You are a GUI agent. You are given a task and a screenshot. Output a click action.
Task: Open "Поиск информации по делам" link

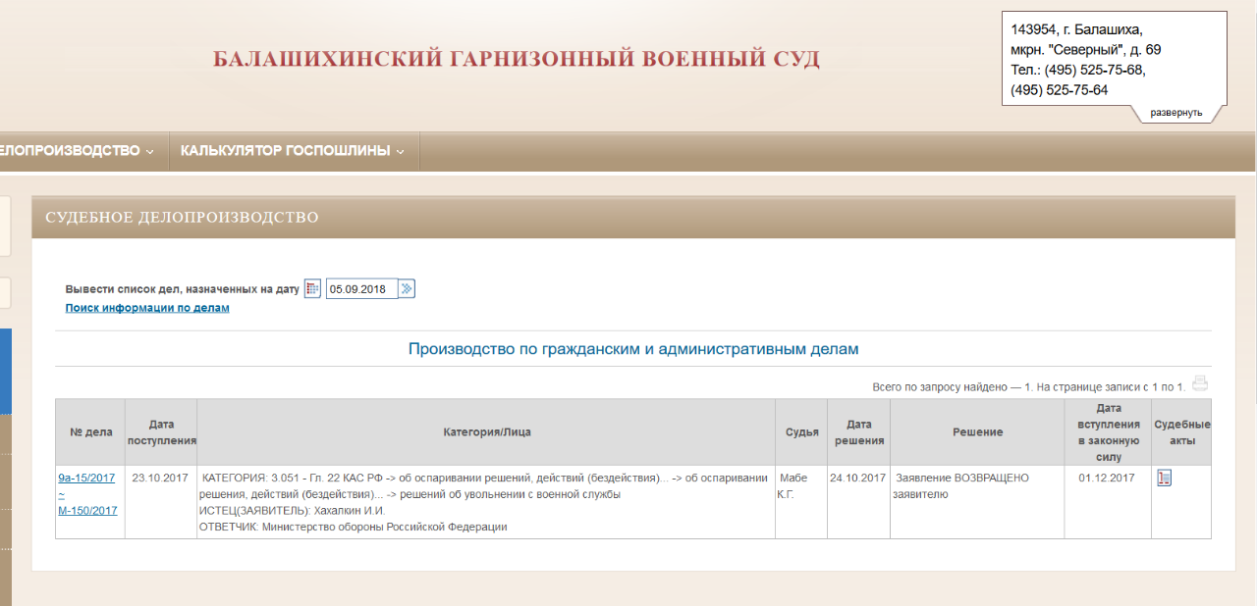pyautogui.click(x=147, y=308)
